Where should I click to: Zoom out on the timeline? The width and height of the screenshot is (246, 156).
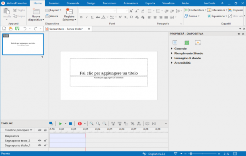coord(98,123)
